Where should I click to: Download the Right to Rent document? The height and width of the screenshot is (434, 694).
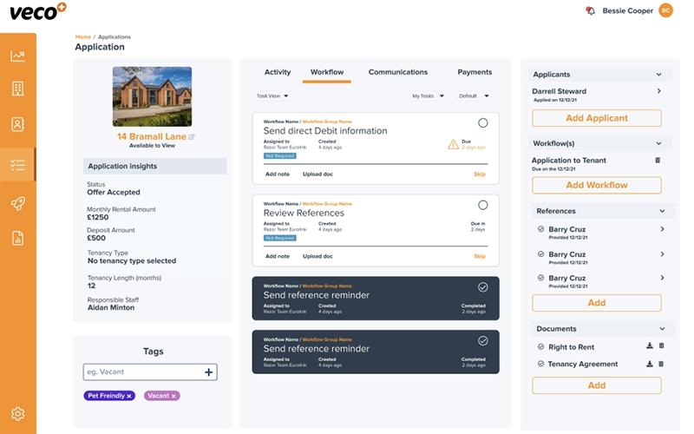point(649,345)
